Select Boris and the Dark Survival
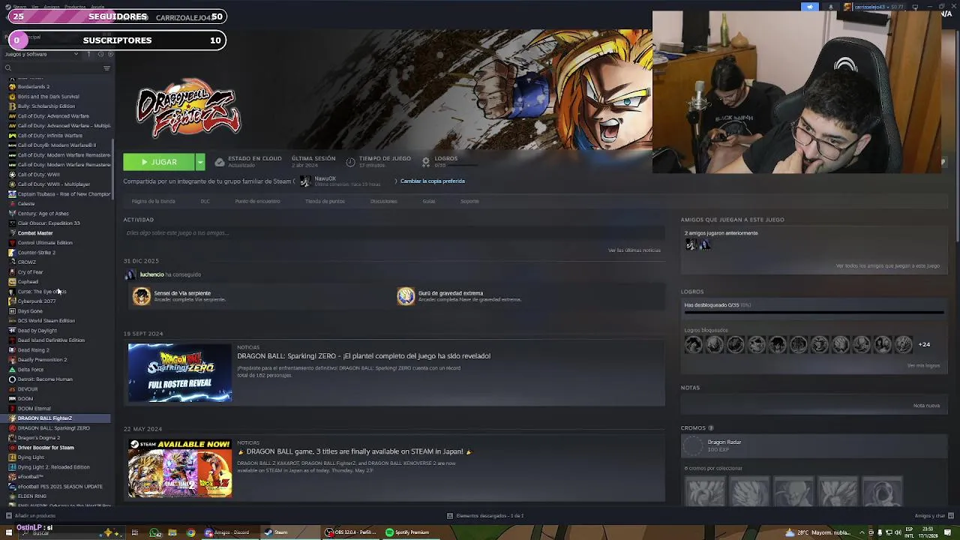The image size is (960, 540). (x=48, y=97)
